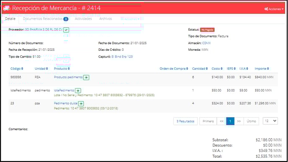
Task: Switch to the Detalle tab
Action: click(10, 19)
